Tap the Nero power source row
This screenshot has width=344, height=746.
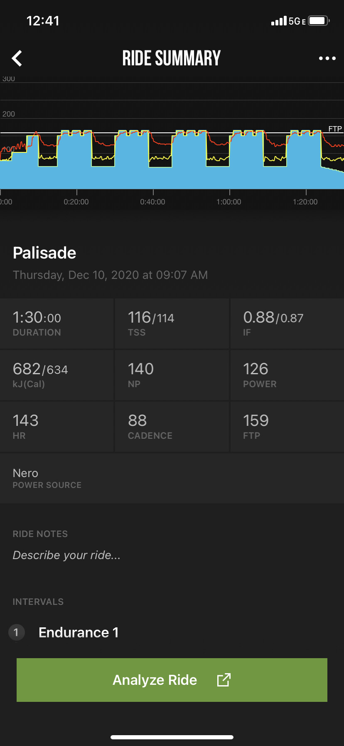point(172,478)
